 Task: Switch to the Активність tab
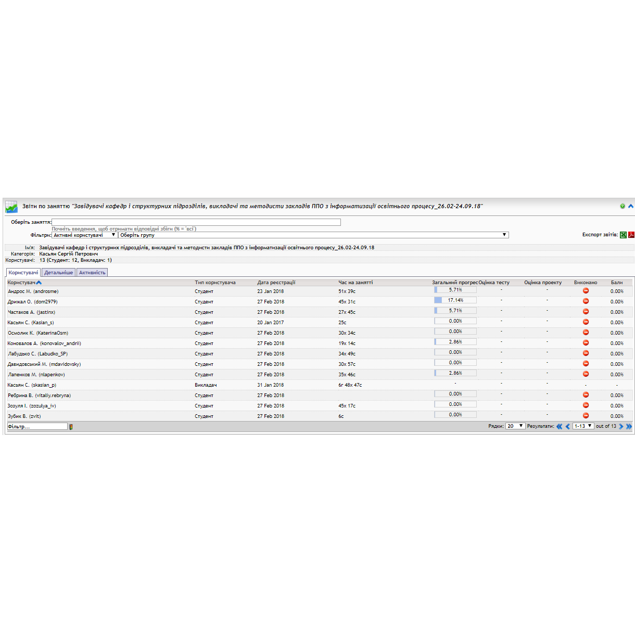pyautogui.click(x=92, y=273)
